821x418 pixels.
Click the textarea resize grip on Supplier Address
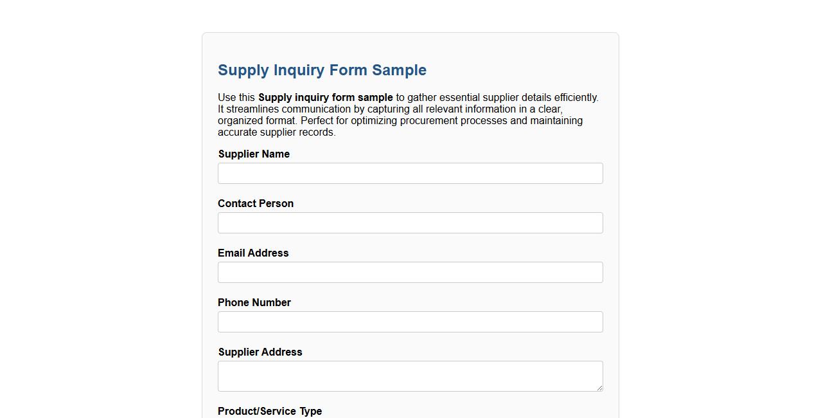coord(599,388)
